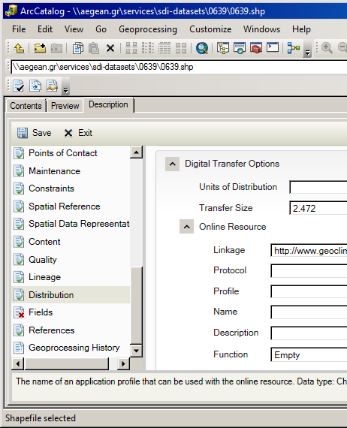The height and width of the screenshot is (428, 347).
Task: Open the Edit menu
Action: click(x=45, y=29)
